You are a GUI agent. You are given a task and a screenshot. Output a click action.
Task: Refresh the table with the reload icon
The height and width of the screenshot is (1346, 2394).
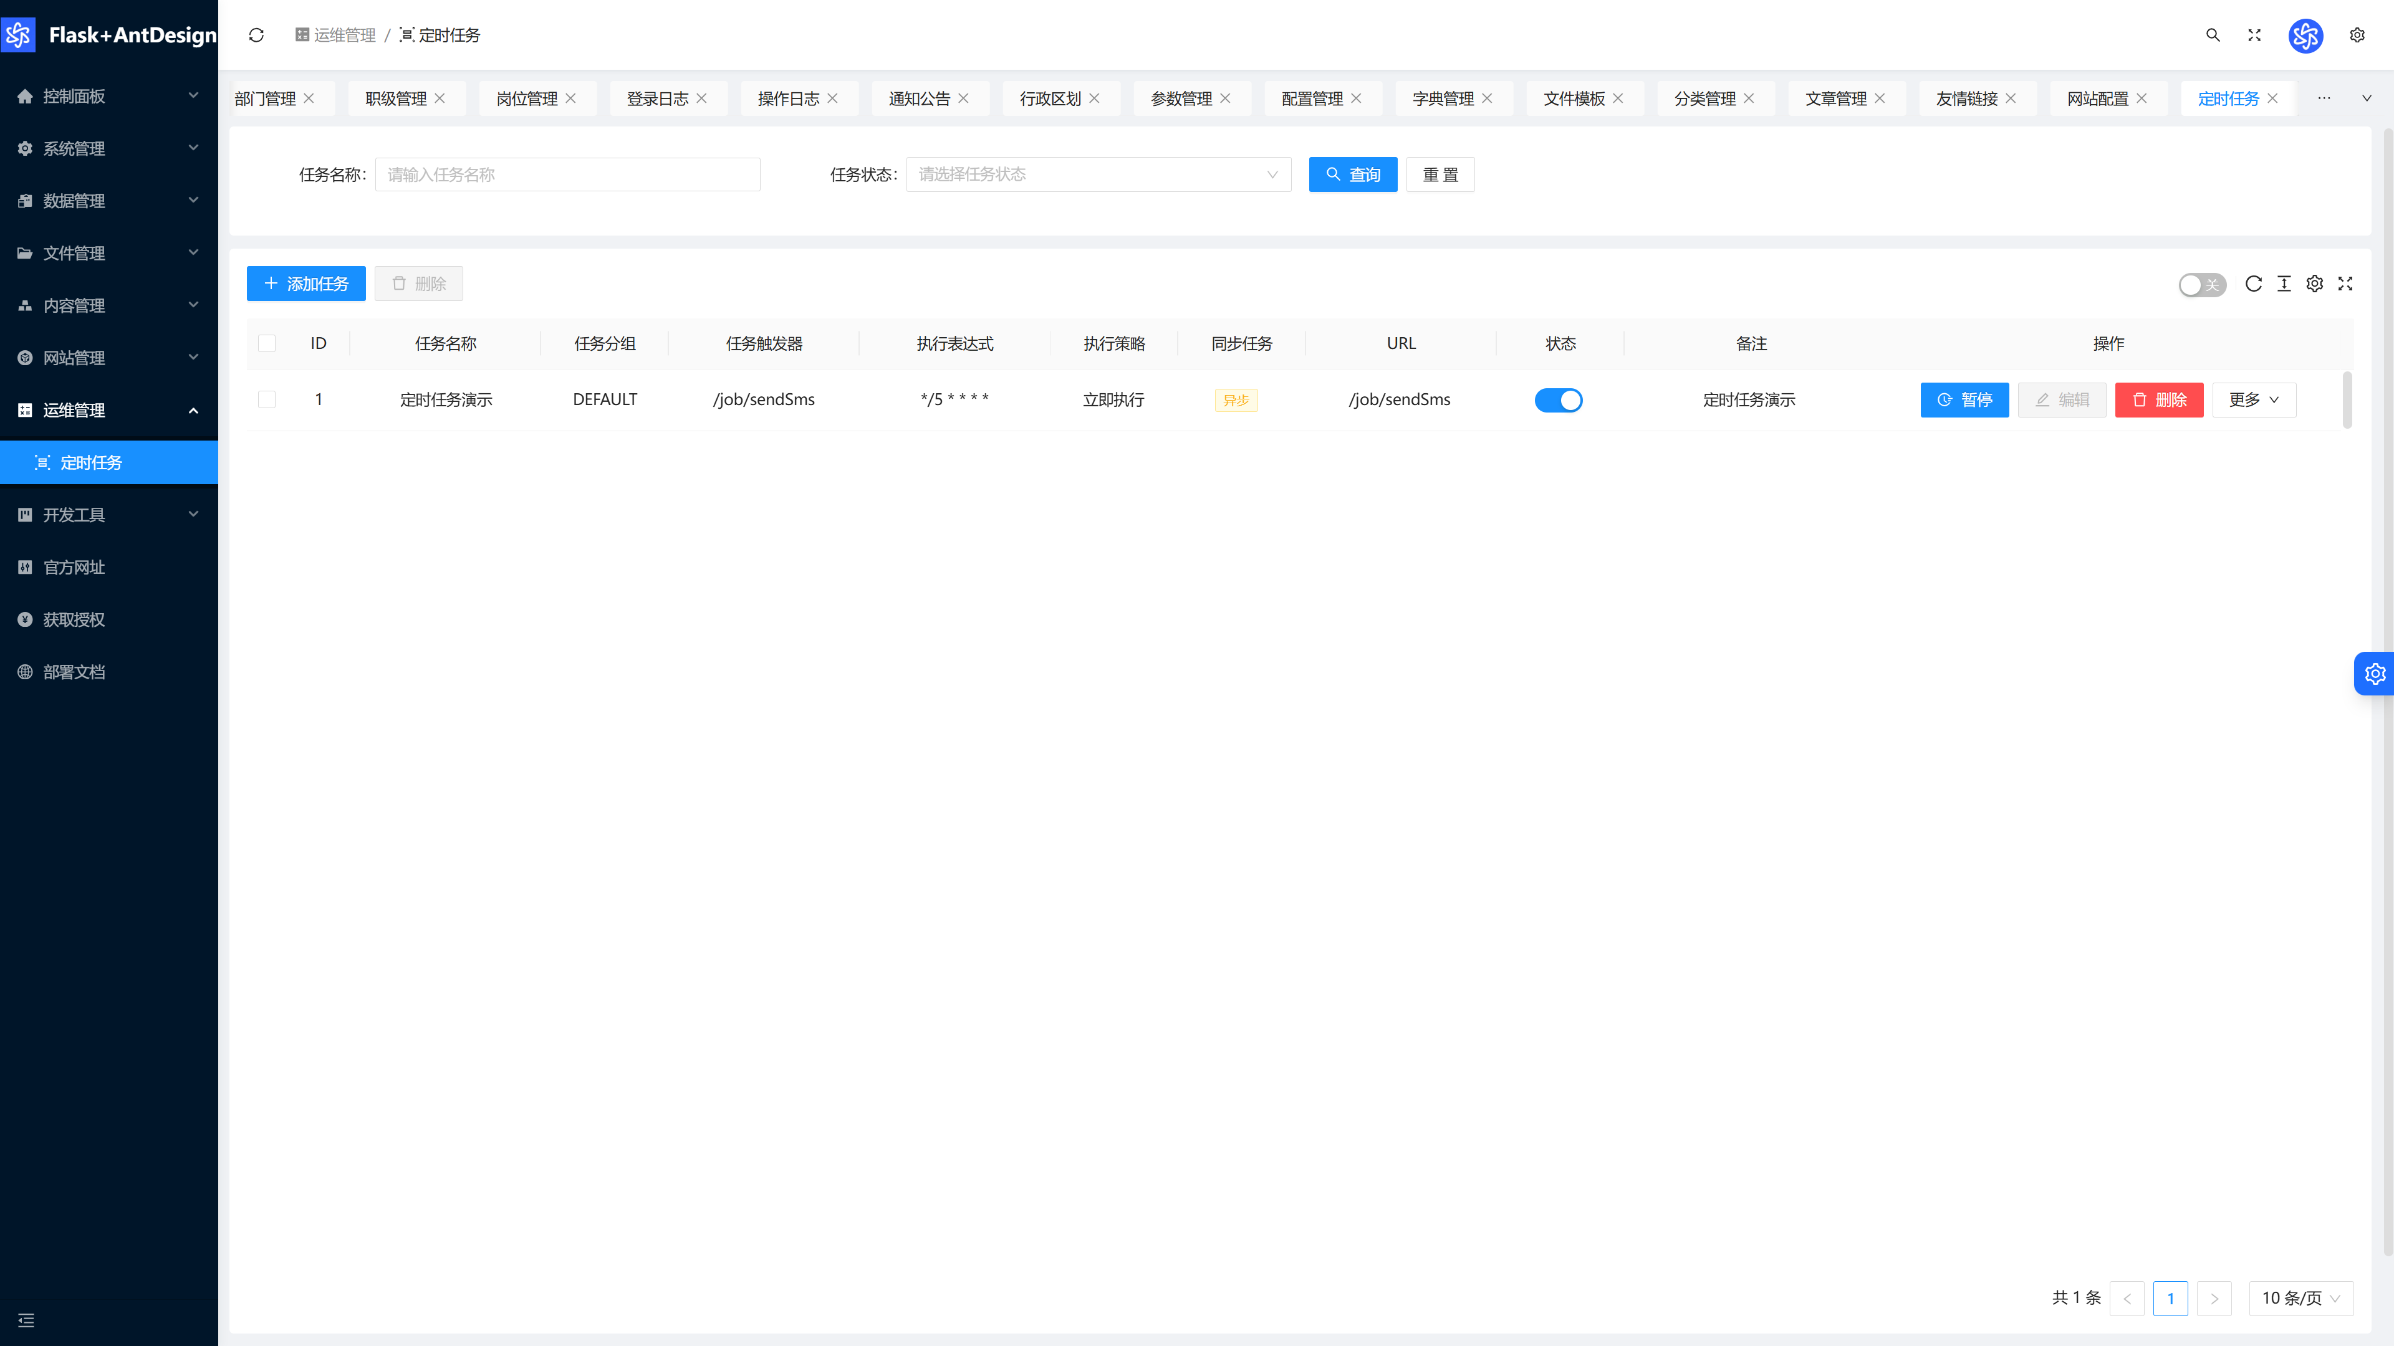(2254, 284)
